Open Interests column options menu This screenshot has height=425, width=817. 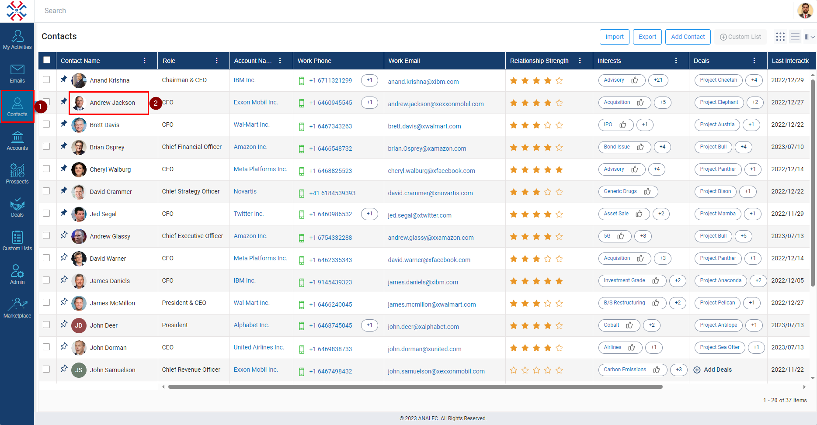click(x=676, y=61)
